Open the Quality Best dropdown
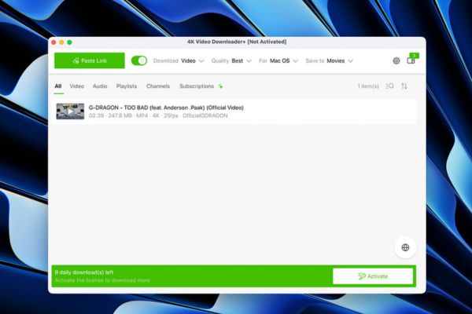This screenshot has height=314, width=472. coord(231,60)
